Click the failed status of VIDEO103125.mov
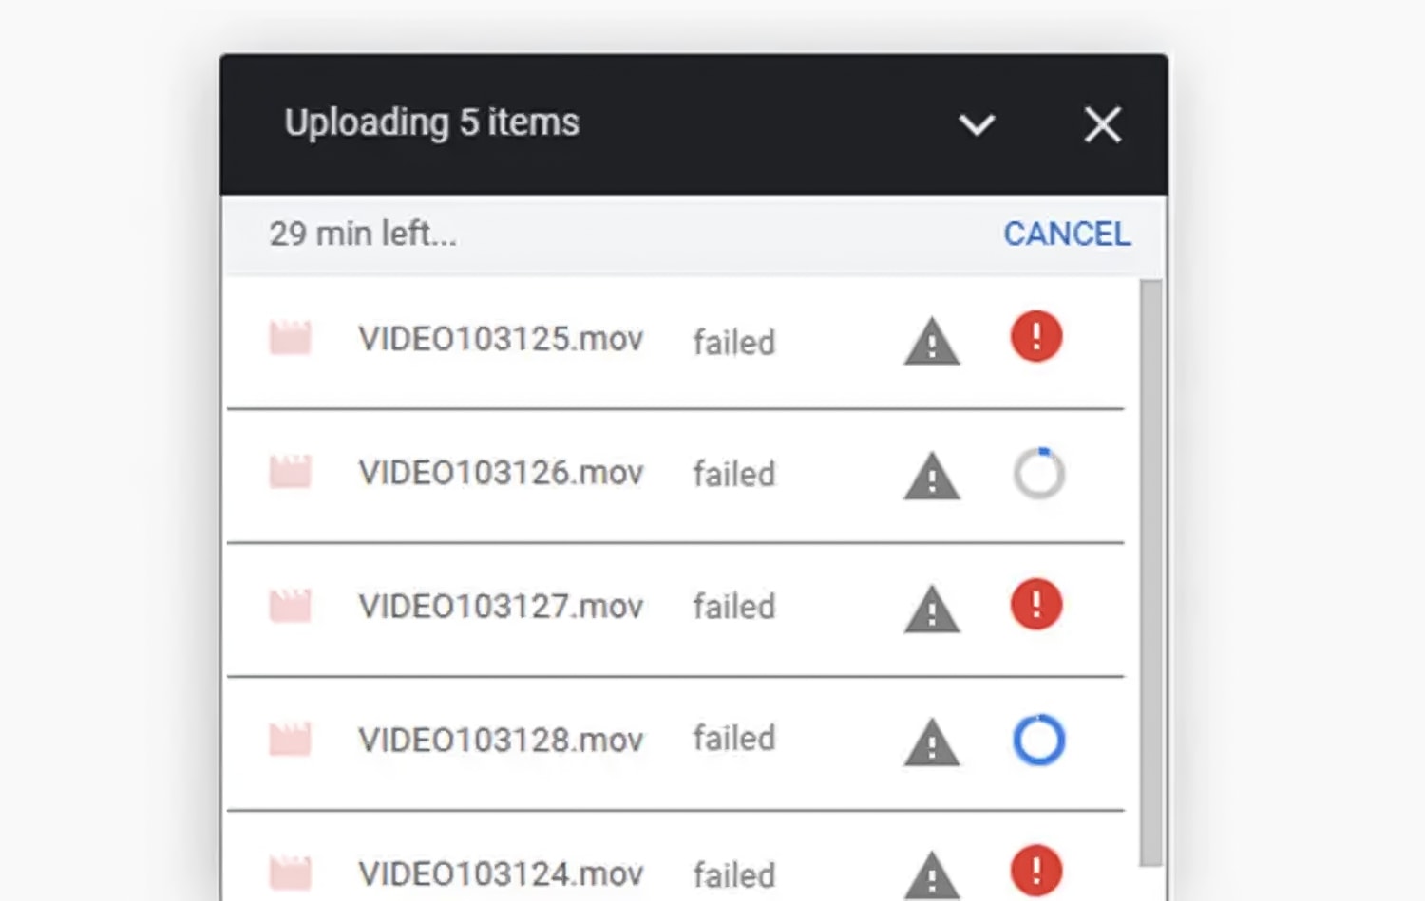Screen dimensions: 1425x901 pos(733,342)
